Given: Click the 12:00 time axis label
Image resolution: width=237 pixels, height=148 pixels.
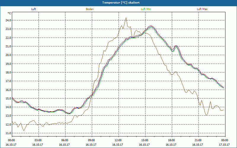Looking at the screenshot, I should coord(118,140).
